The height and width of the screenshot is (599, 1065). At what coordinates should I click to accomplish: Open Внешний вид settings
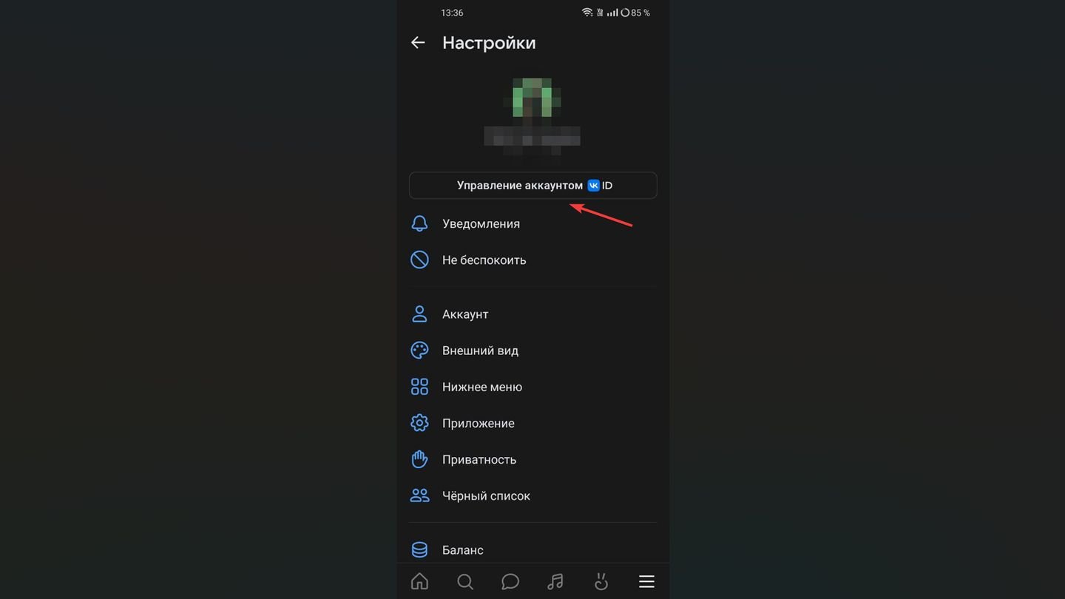pos(532,350)
